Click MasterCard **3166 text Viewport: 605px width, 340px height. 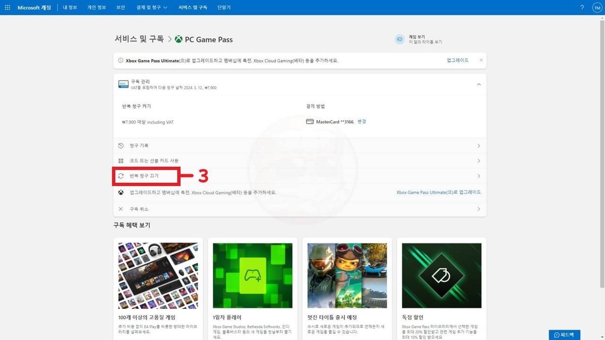(335, 121)
